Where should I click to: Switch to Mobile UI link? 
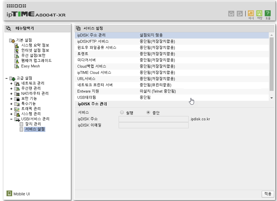coord(22,194)
